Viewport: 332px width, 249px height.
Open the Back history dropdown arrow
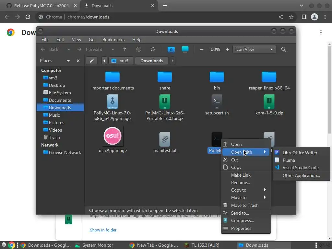(69, 49)
